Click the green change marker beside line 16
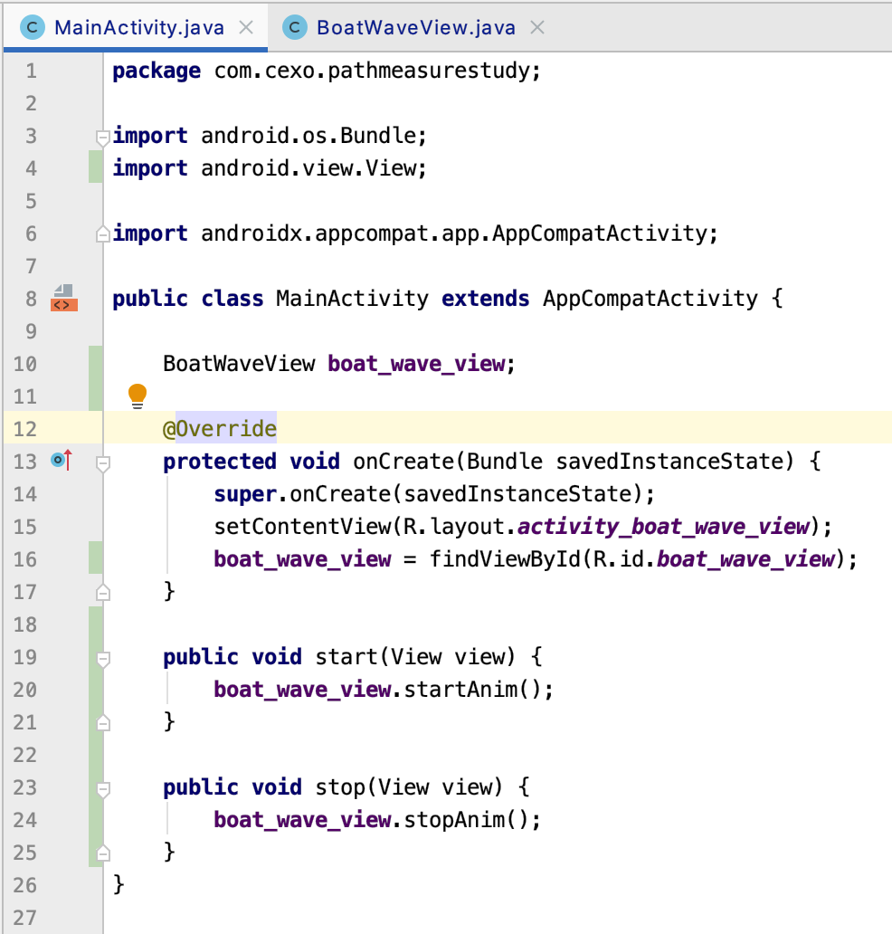This screenshot has width=892, height=934. (x=95, y=558)
